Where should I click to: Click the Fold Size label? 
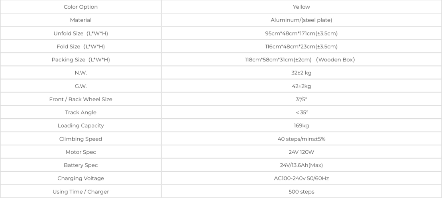coord(81,47)
